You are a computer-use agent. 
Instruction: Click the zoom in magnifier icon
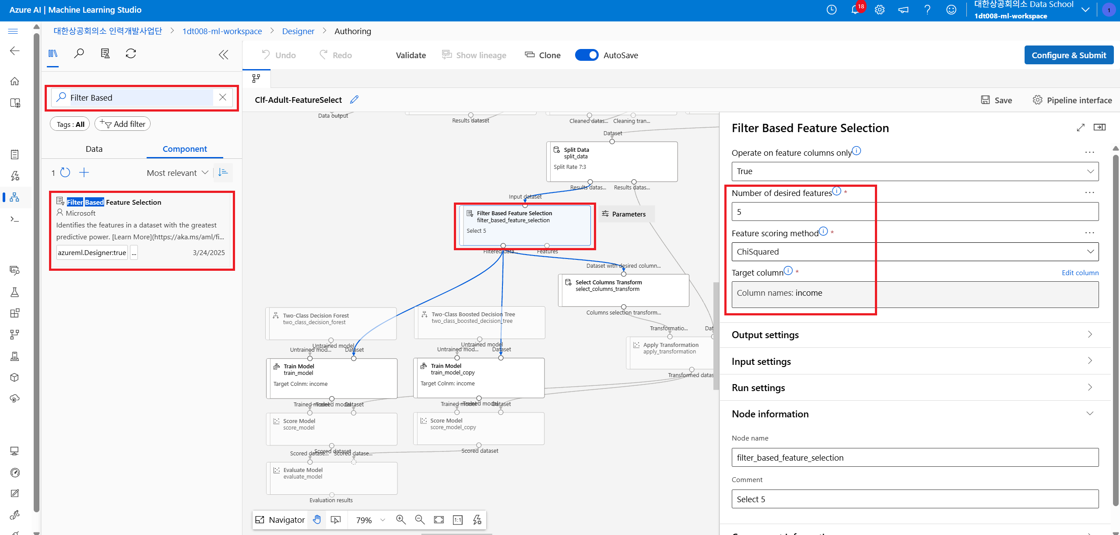point(400,520)
